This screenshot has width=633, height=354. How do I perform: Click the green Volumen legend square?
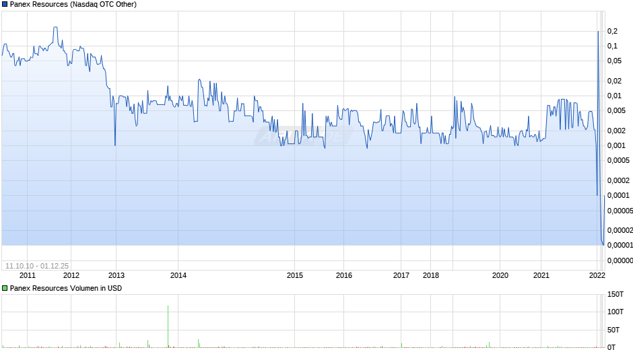click(x=5, y=288)
